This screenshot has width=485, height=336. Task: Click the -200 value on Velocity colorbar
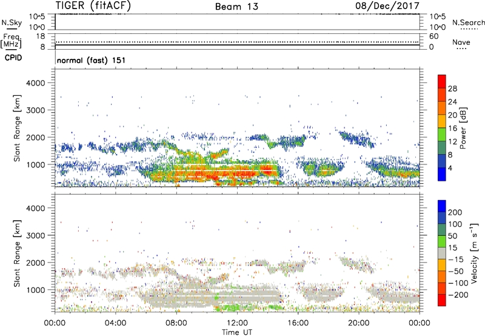click(458, 295)
